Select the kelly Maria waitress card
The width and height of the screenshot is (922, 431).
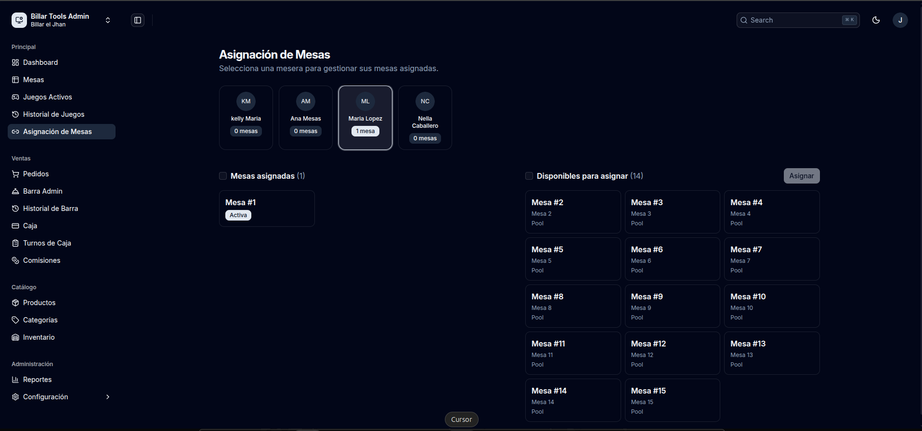[x=246, y=118]
